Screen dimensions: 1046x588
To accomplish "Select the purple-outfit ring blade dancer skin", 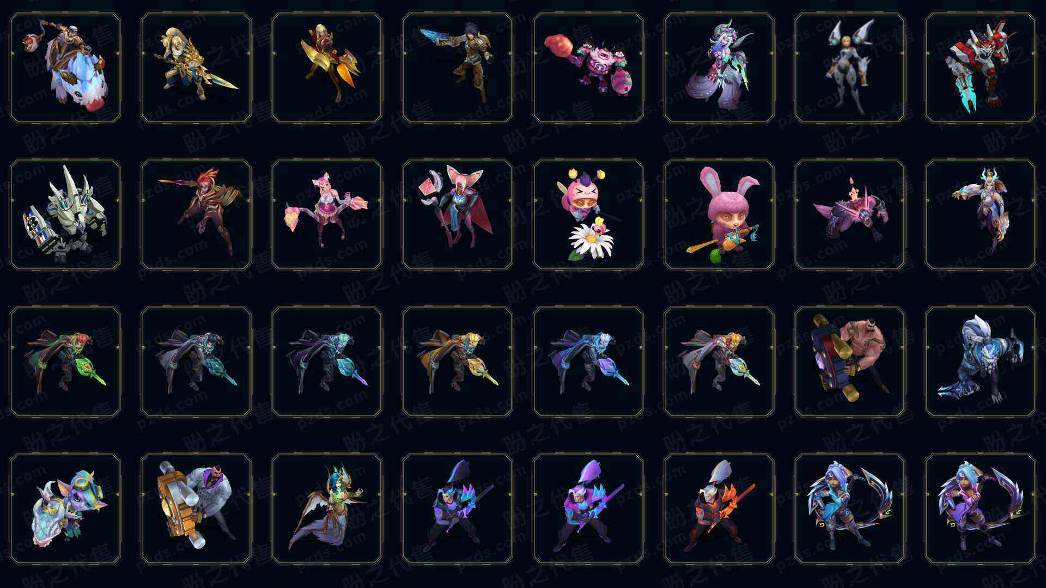I will (981, 509).
